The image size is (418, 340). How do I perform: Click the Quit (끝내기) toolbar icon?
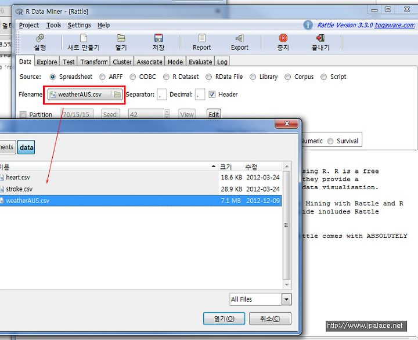320,38
